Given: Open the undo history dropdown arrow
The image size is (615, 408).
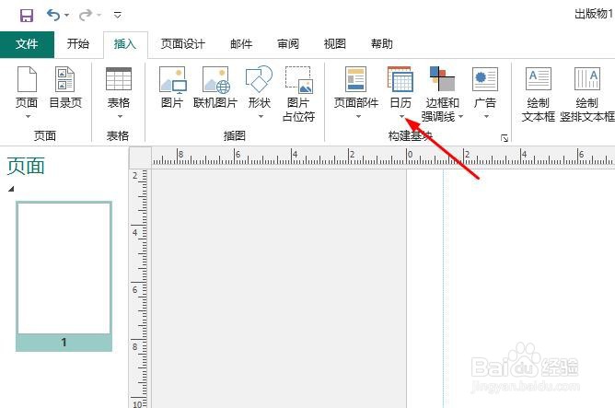Looking at the screenshot, I should [x=66, y=16].
